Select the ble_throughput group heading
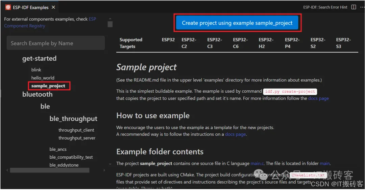The height and width of the screenshot is (190, 365). (73, 119)
